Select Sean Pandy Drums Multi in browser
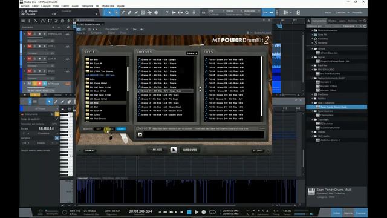 (x=336, y=107)
